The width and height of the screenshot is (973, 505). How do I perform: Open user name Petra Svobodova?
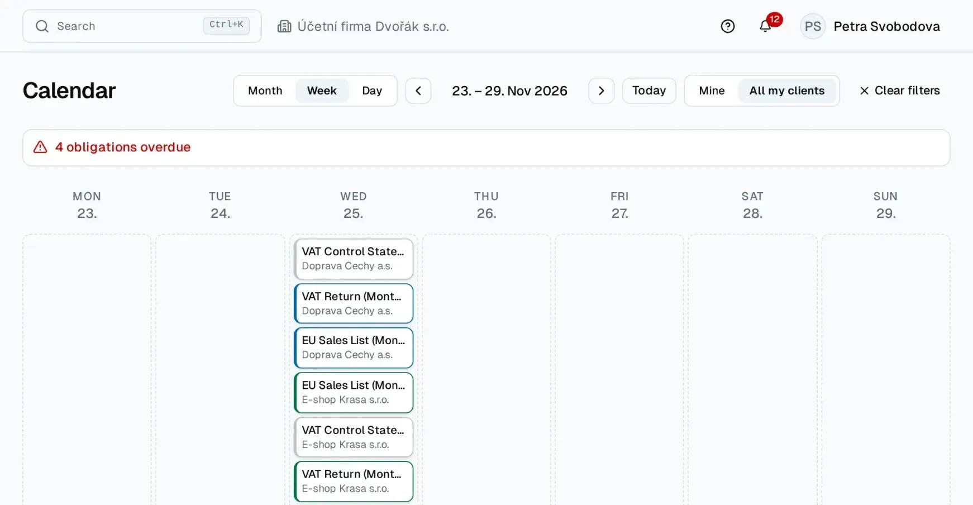click(886, 26)
